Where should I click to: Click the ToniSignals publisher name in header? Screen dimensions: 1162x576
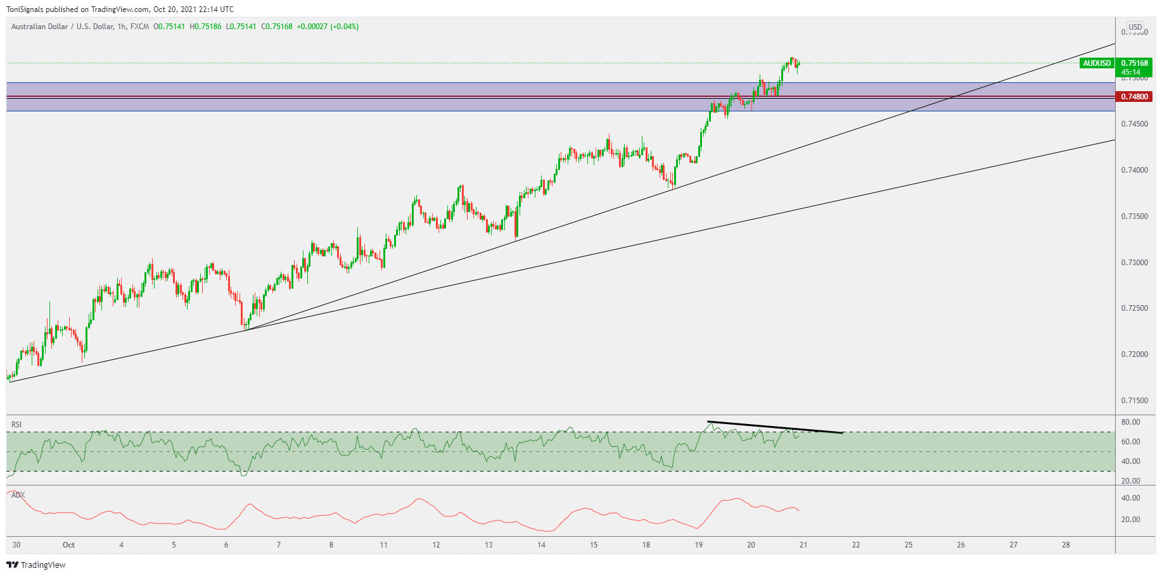[25, 9]
